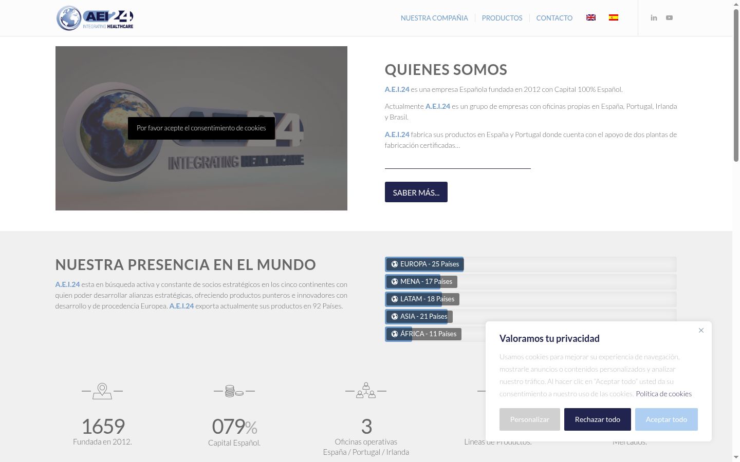Screen dimensions: 740x462
Task: Click the Capital Español. caption
Action: coord(234,442)
